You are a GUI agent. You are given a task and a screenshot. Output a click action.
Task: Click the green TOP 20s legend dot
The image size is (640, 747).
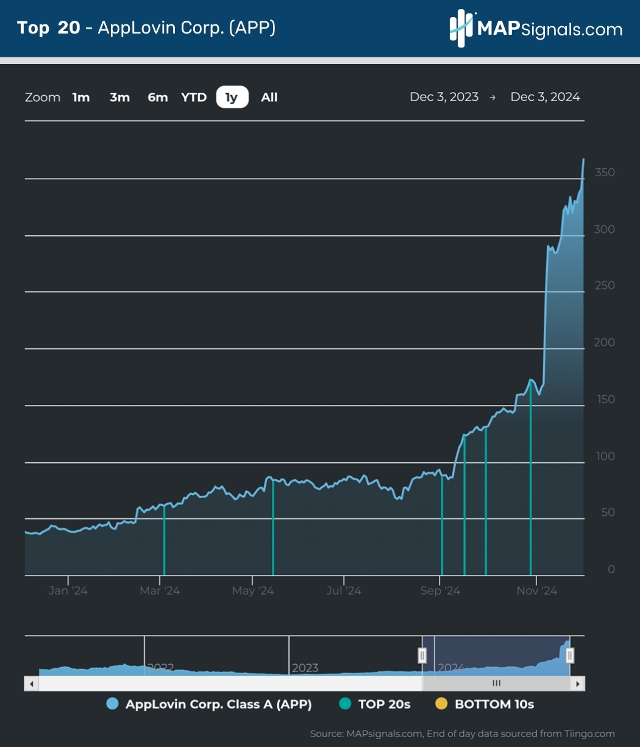point(345,704)
